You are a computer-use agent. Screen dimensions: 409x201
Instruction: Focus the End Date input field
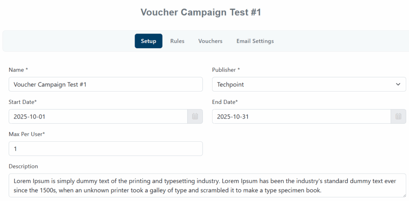[x=301, y=117]
